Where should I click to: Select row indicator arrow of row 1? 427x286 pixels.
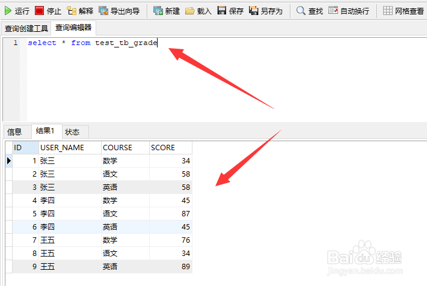click(8, 161)
